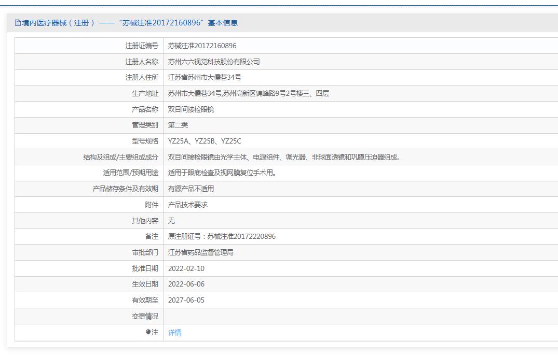The image size is (558, 357).
Task: Click registrant name 苏州六六视觉科技股份有限公司
Action: (x=214, y=62)
